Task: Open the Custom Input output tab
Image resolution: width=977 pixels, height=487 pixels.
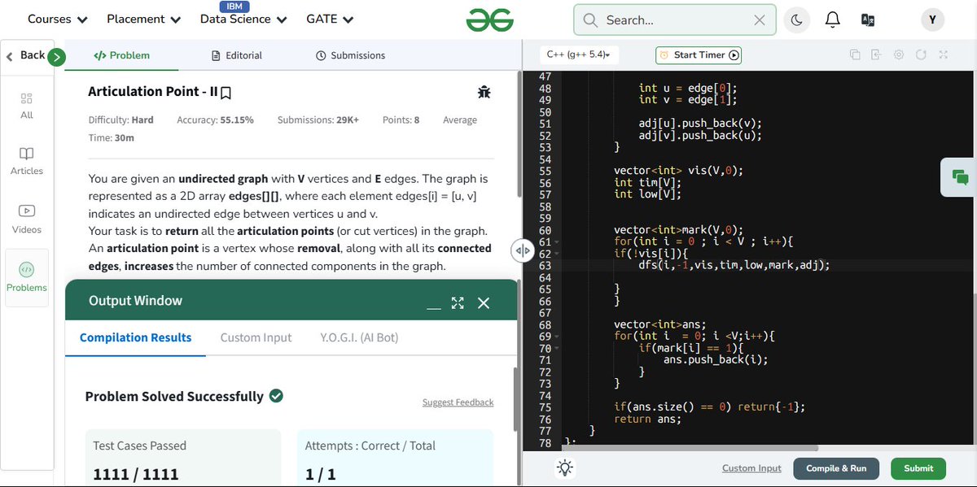Action: point(256,337)
